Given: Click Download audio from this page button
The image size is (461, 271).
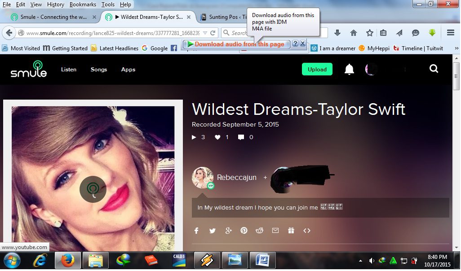Looking at the screenshot, I should pos(237,44).
